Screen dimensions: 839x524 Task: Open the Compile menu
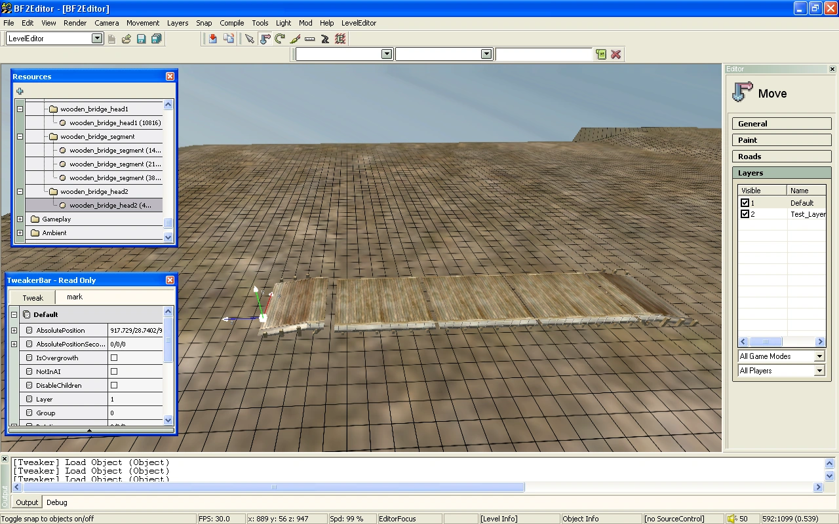pyautogui.click(x=231, y=23)
